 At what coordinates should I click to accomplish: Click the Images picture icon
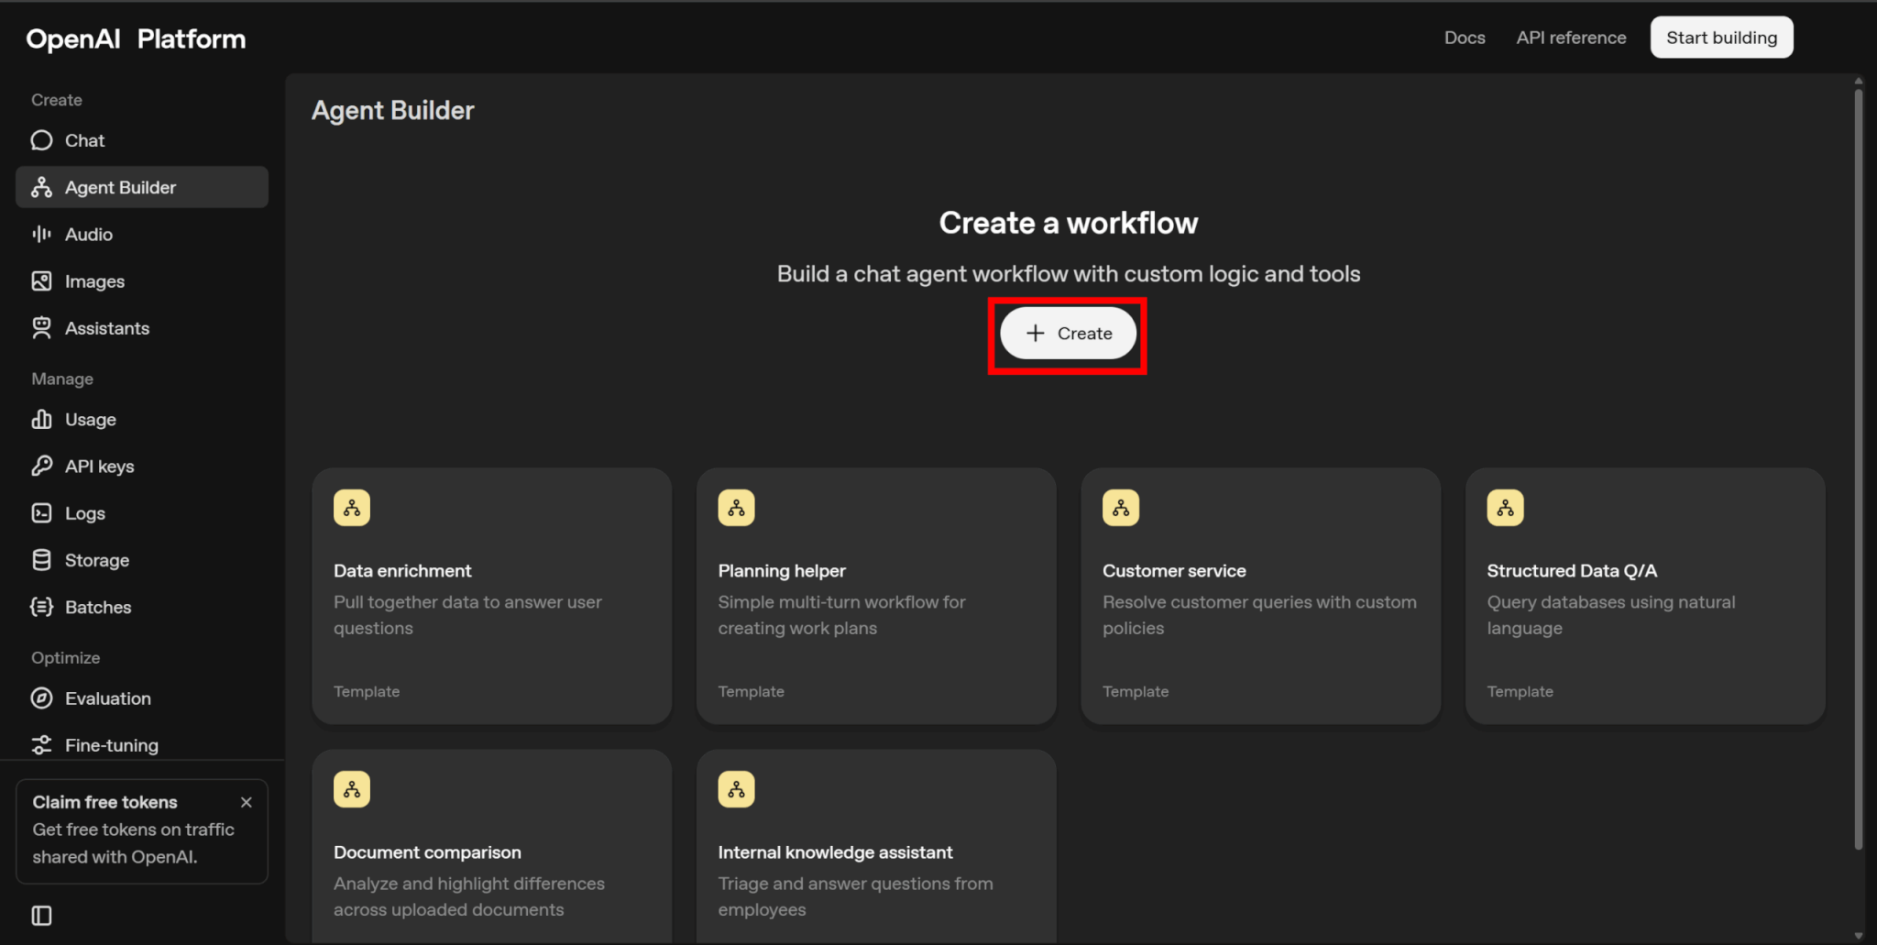coord(41,281)
